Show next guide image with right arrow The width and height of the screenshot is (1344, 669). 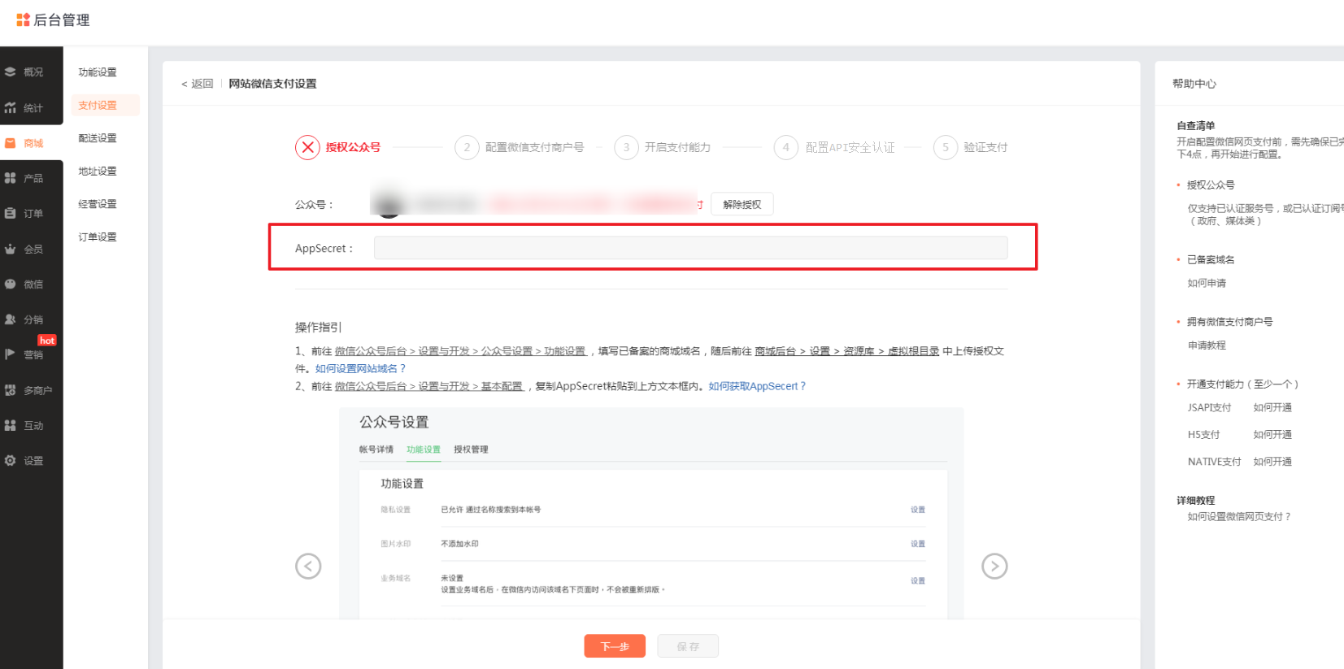pyautogui.click(x=994, y=566)
